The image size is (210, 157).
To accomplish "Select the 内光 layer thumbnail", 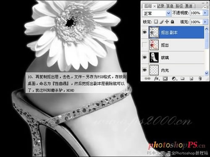I will pos(154,70).
